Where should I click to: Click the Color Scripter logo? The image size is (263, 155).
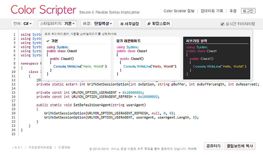(x=43, y=10)
